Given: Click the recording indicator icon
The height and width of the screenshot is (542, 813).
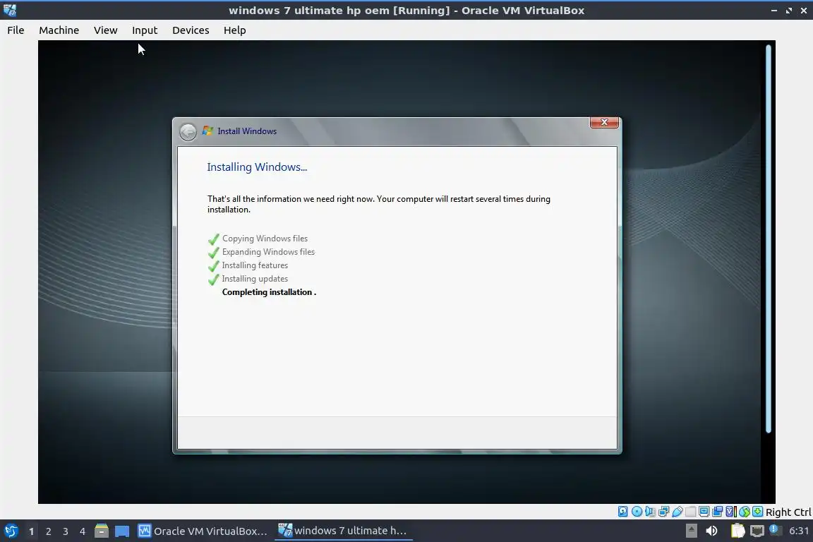Looking at the screenshot, I should [x=718, y=512].
